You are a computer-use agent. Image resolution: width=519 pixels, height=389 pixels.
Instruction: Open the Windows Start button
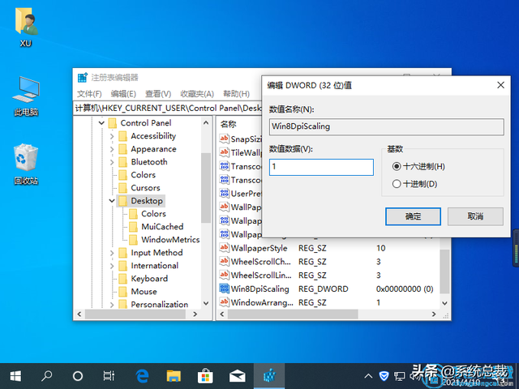(x=15, y=376)
